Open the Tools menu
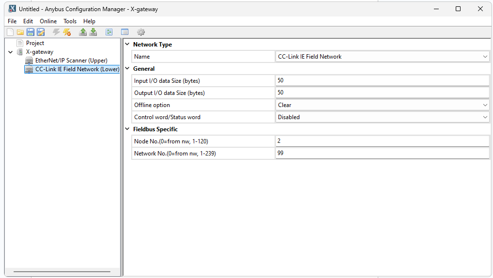Viewport: 493px width, 278px height. tap(70, 21)
